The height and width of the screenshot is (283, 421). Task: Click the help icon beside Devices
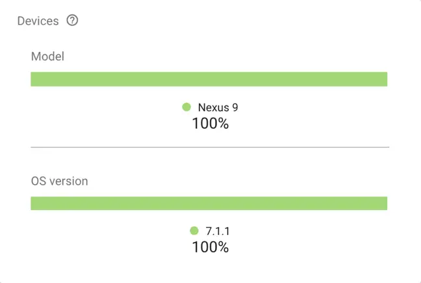[72, 21]
